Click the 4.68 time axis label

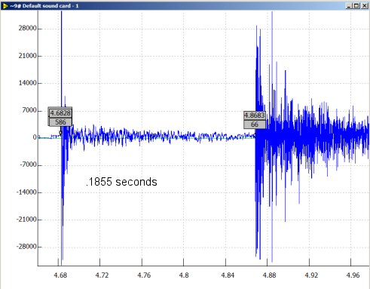pyautogui.click(x=60, y=275)
